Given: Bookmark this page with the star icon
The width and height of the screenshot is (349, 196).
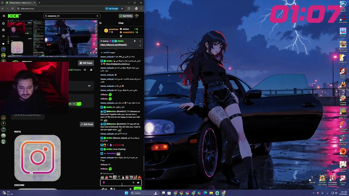Looking at the screenshot, I should tap(122, 8).
